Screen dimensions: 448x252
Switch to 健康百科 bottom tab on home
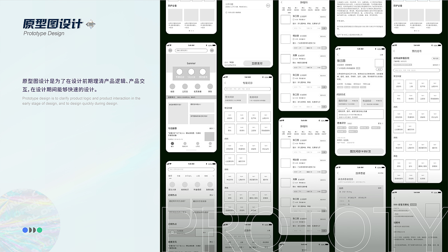point(185,144)
